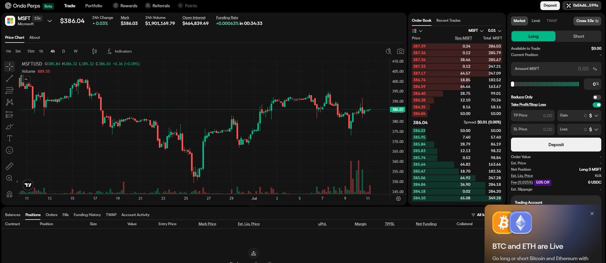The width and height of the screenshot is (606, 263).
Task: Open wallet address 0xE4d6...599a menu
Action: tap(582, 6)
